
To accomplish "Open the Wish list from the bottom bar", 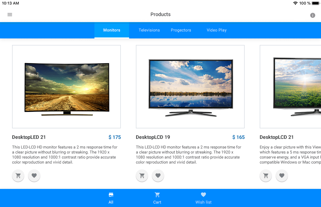I will pyautogui.click(x=203, y=198).
